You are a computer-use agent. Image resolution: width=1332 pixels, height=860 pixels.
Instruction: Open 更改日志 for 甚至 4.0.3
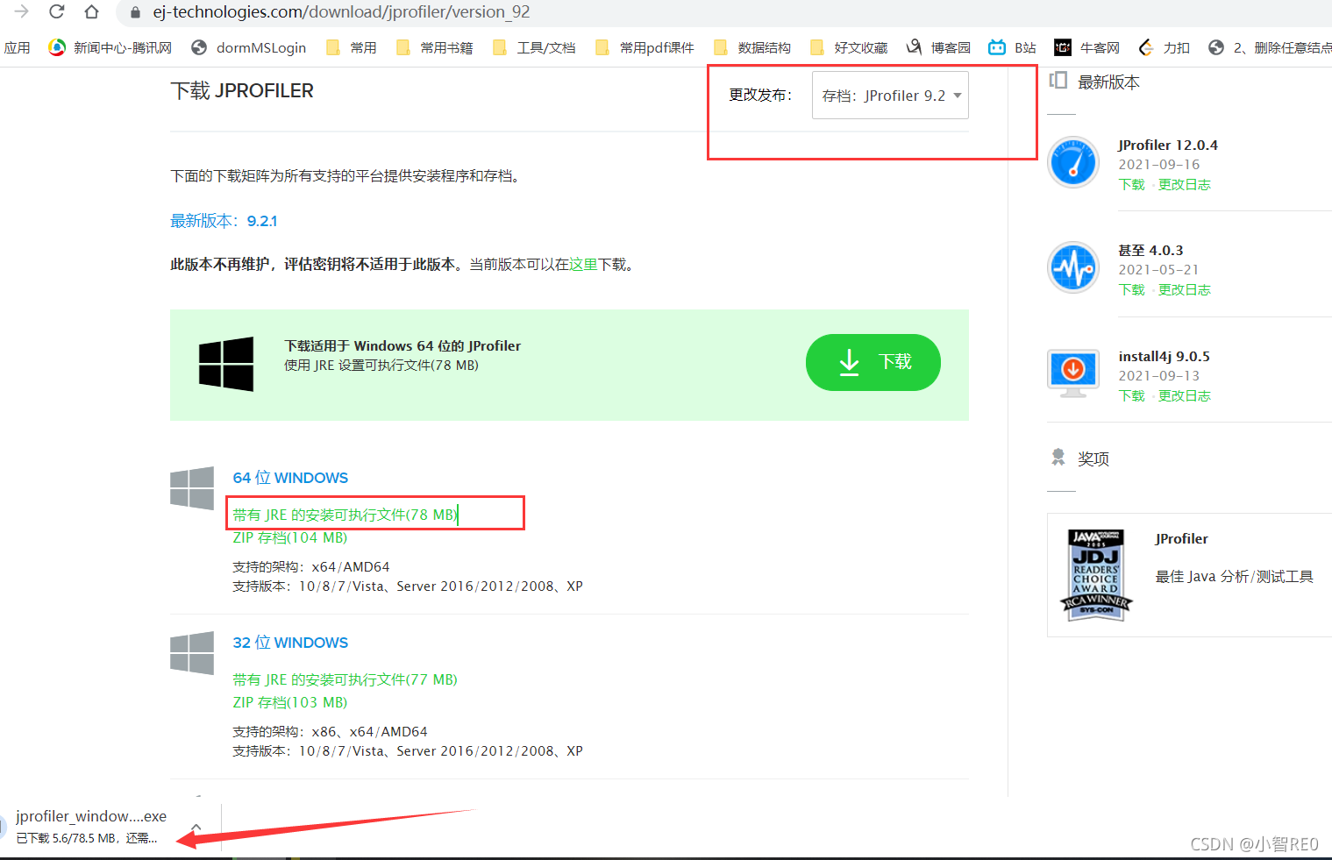(1185, 289)
